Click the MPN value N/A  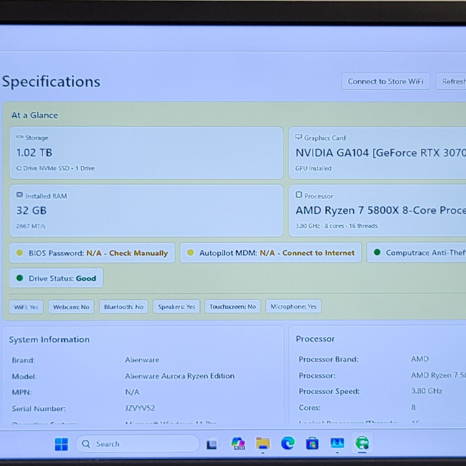coord(132,392)
